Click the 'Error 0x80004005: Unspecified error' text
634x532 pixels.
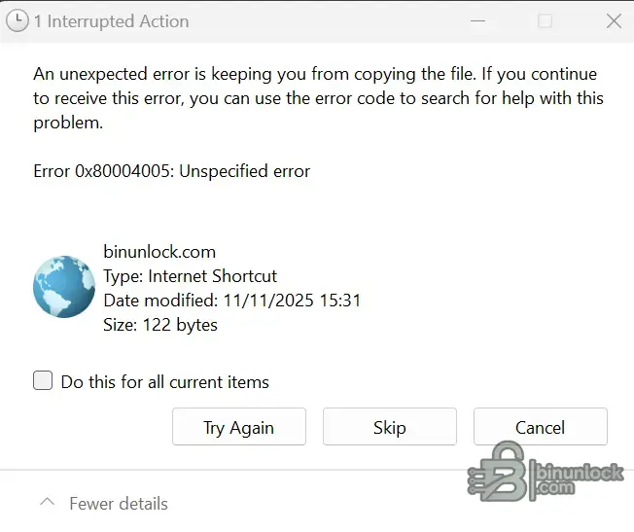[171, 171]
